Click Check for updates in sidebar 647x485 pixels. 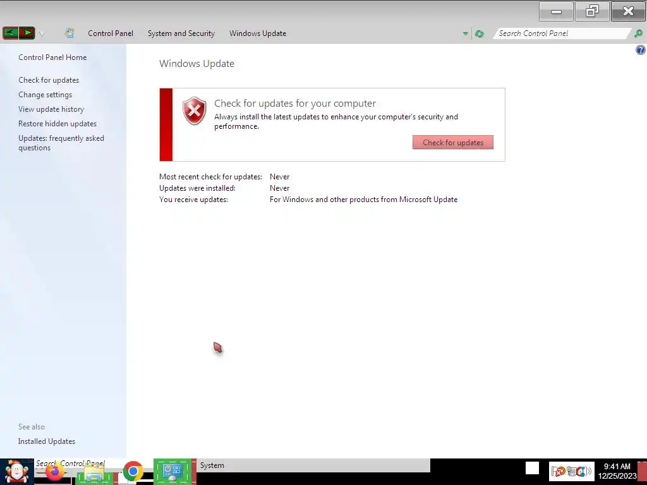click(49, 80)
